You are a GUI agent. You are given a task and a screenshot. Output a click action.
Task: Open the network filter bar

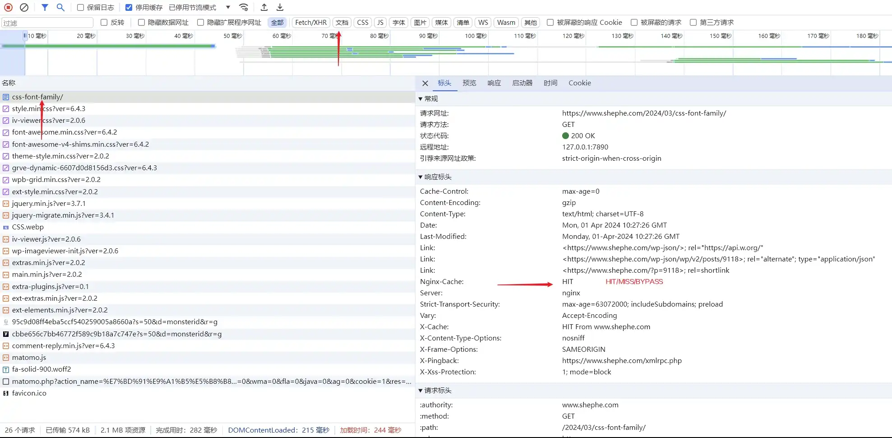(x=44, y=7)
